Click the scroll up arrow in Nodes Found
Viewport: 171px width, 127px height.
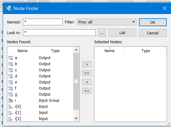click(76, 50)
